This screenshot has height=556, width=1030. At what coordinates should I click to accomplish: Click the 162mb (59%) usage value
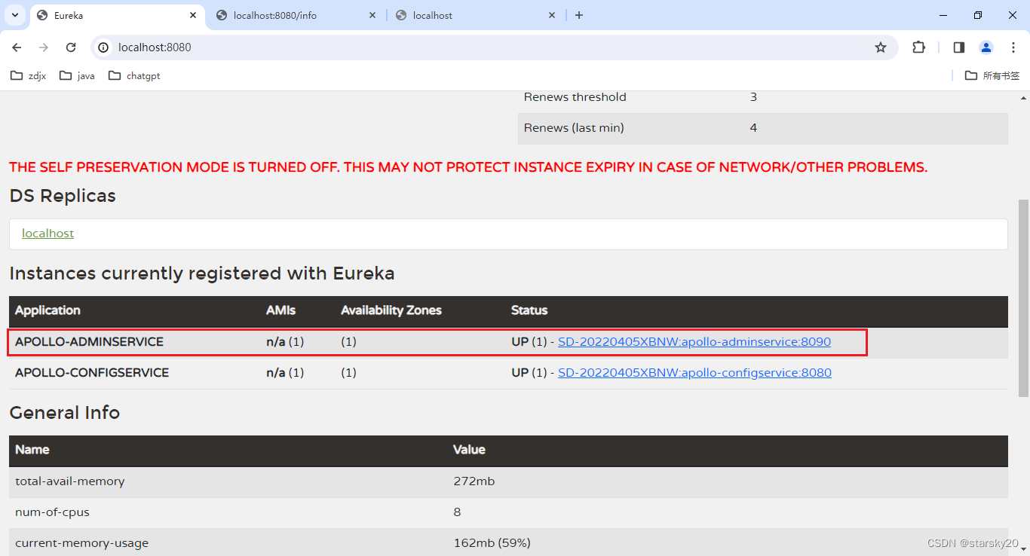tap(492, 543)
